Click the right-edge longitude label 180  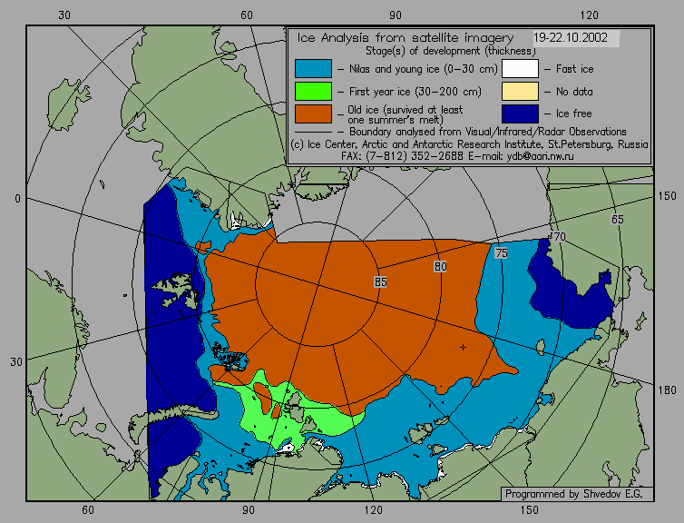[x=667, y=390]
